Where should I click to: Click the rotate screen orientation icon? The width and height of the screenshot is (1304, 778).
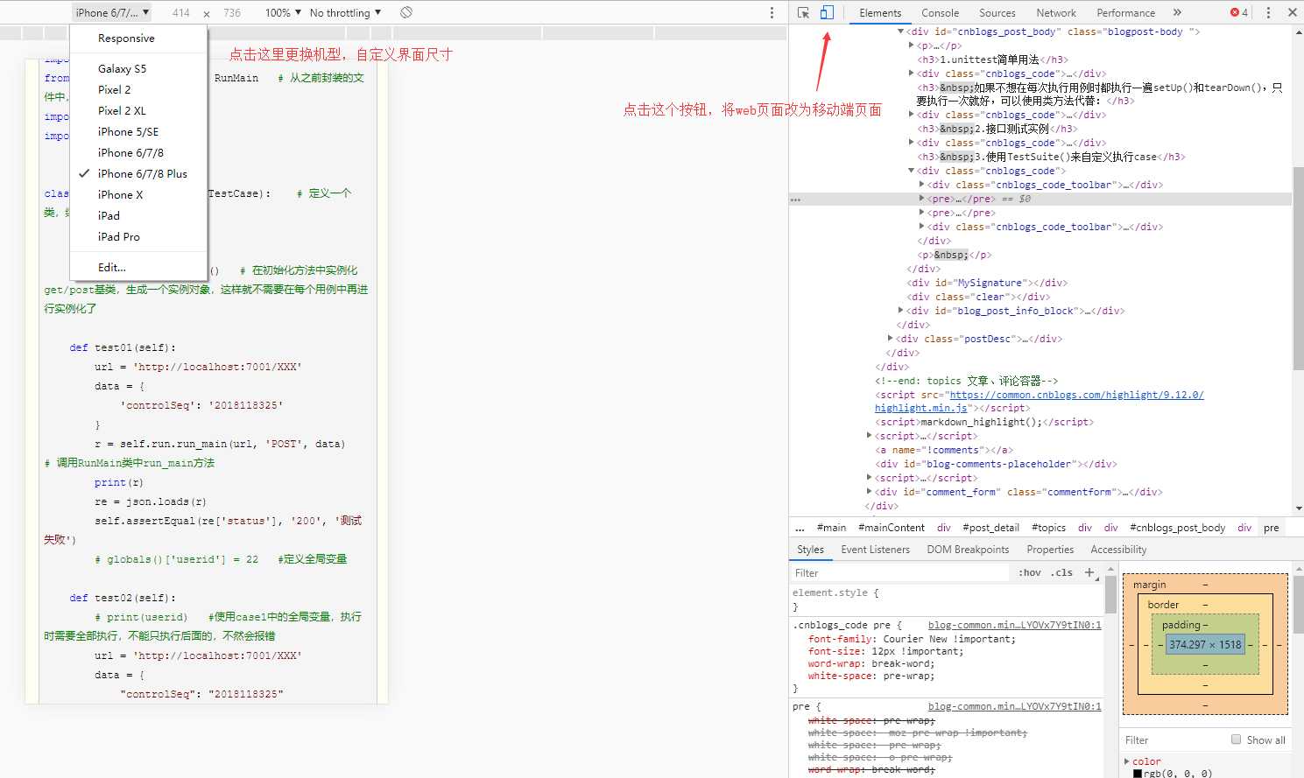(x=406, y=12)
